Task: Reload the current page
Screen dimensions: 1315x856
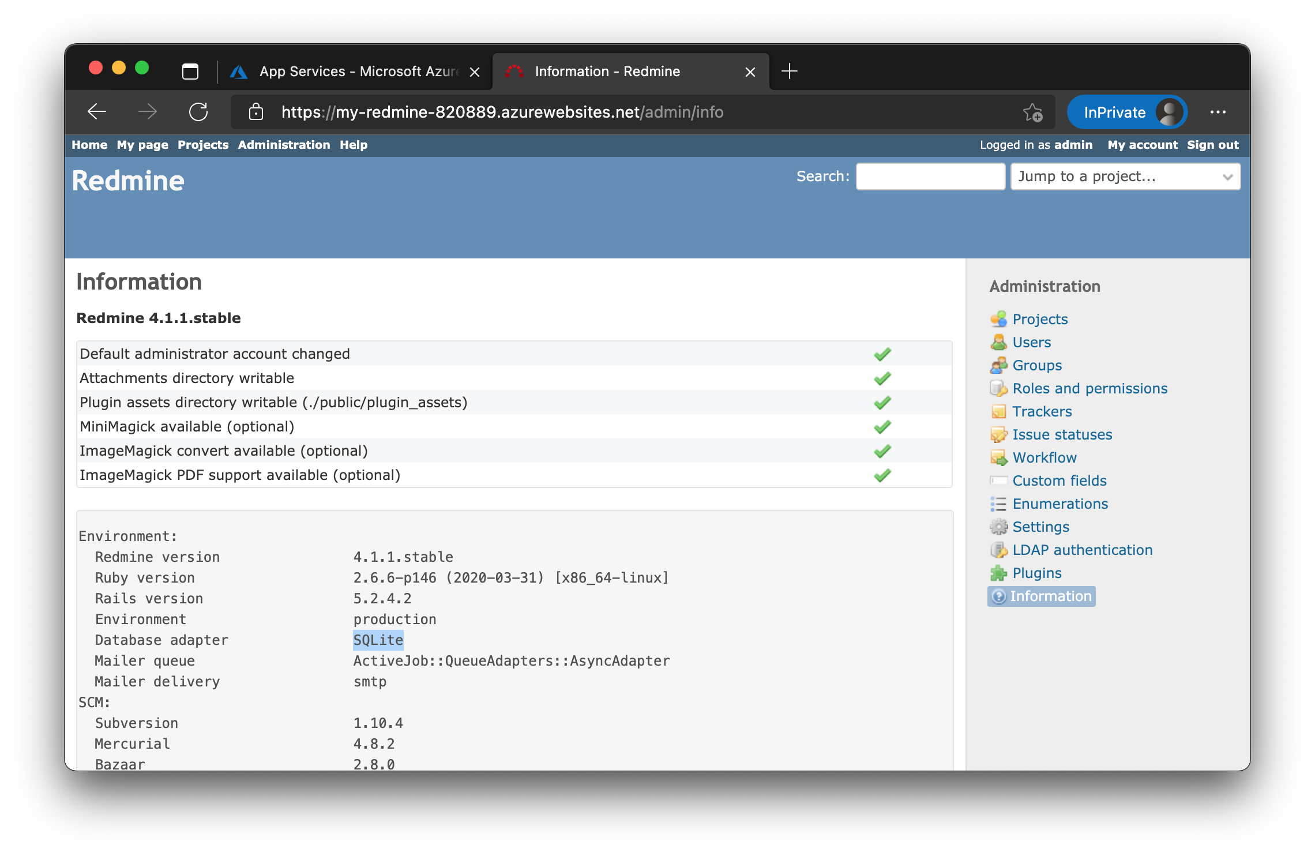Action: pyautogui.click(x=199, y=112)
